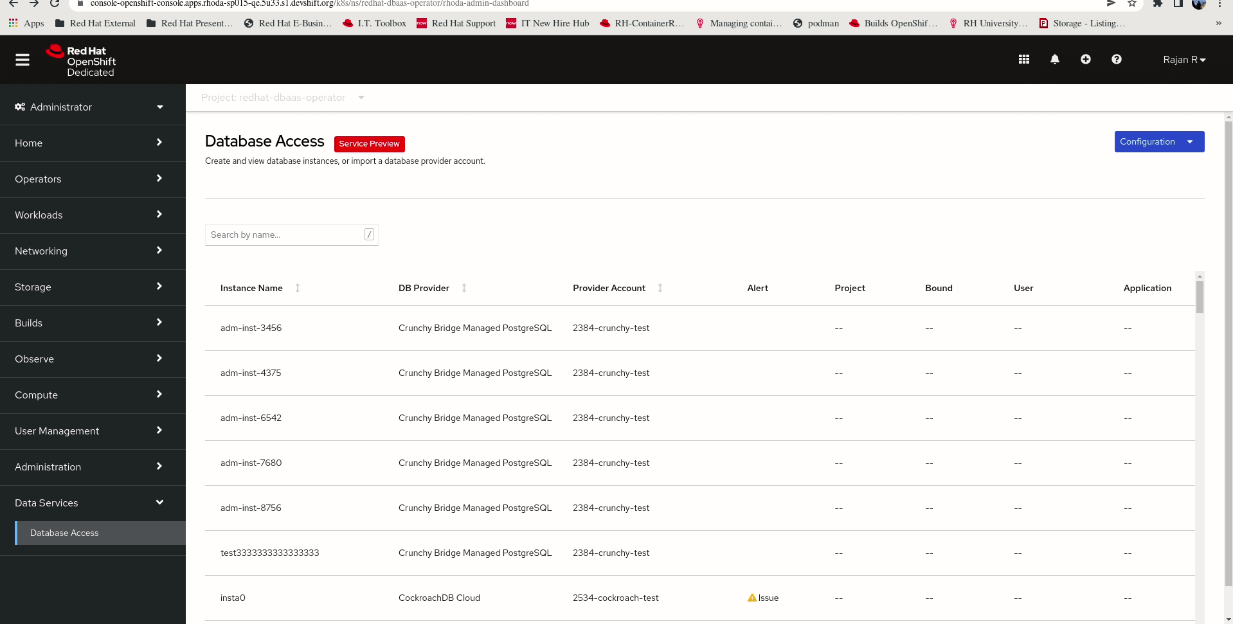The width and height of the screenshot is (1233, 624).
Task: Open Red Hat E-Busin bookmark
Action: [288, 23]
